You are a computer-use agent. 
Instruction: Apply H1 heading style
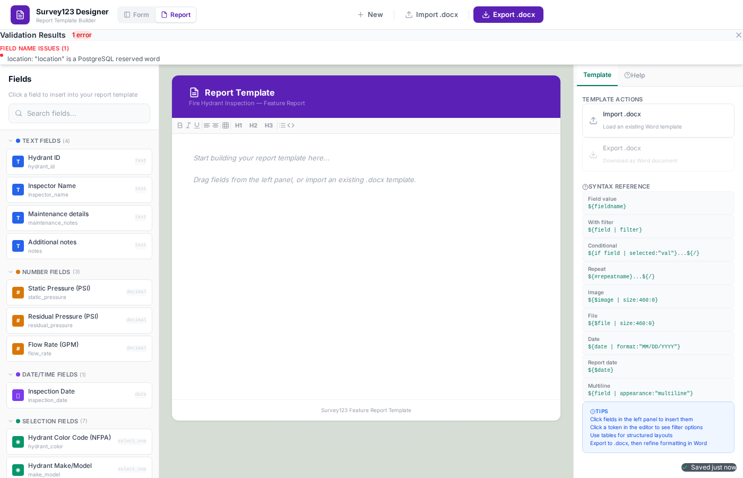coord(238,125)
